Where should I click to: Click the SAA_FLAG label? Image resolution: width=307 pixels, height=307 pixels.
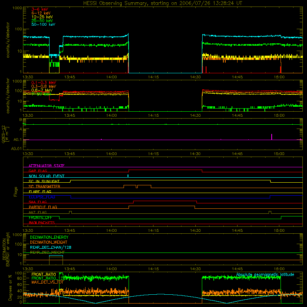point(38,202)
